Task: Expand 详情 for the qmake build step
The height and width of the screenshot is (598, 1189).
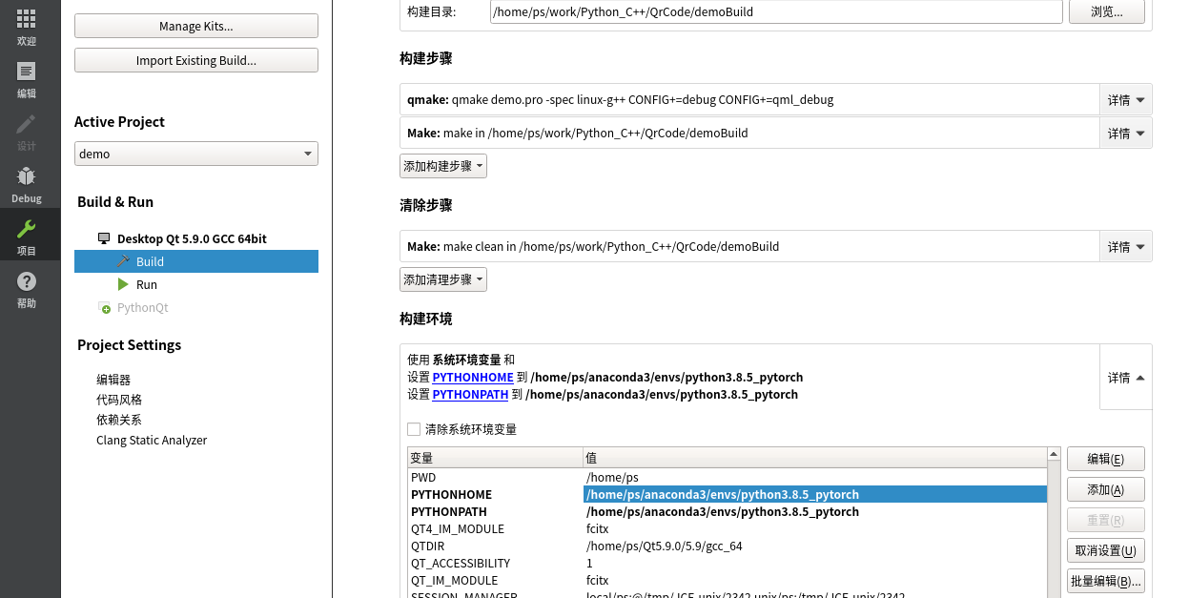Action: [x=1125, y=99]
